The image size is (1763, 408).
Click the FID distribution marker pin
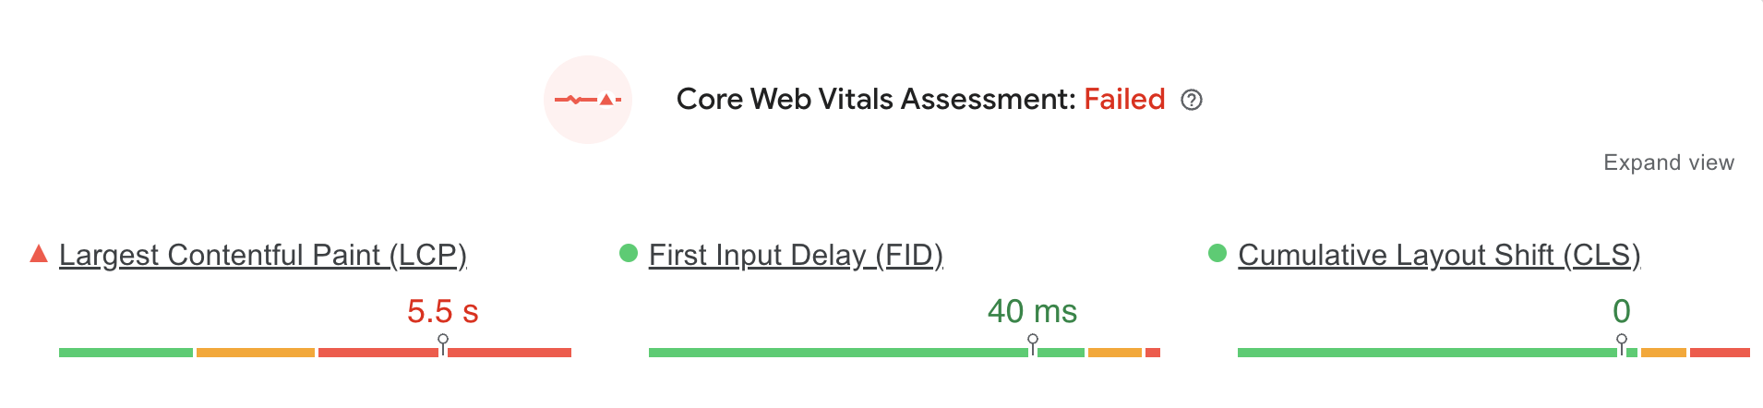click(1033, 341)
